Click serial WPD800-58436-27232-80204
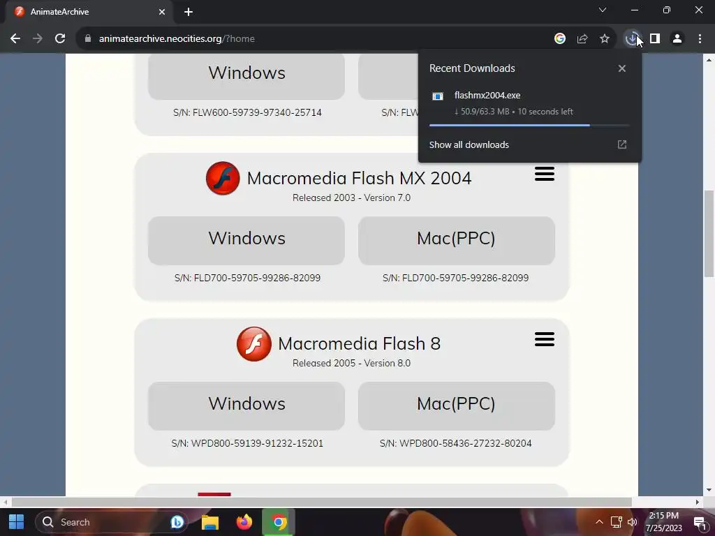 (x=455, y=443)
